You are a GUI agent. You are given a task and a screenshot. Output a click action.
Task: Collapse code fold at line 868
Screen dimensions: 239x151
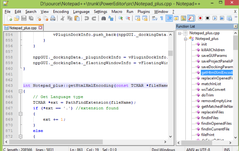[21, 114]
